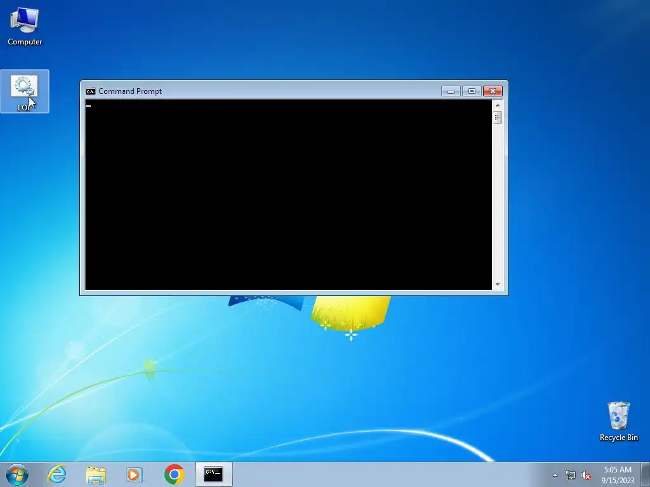Select the Computer desktop icon
This screenshot has height=487, width=650.
pos(25,27)
